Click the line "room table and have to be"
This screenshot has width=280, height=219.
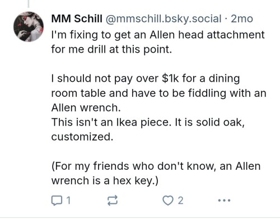158,93
